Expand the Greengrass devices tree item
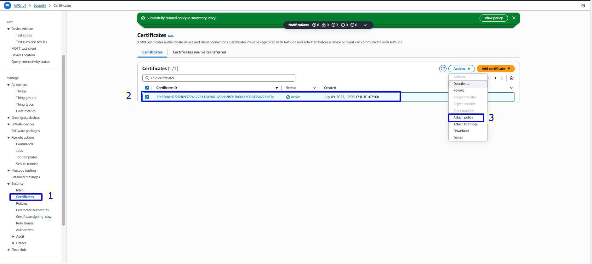Image resolution: width=592 pixels, height=264 pixels. click(9, 118)
